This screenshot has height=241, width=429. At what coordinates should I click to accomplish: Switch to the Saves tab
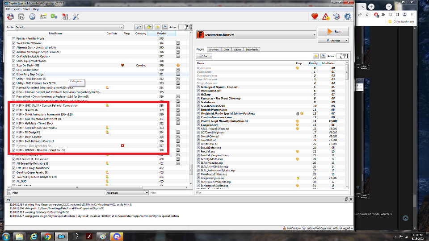click(237, 50)
